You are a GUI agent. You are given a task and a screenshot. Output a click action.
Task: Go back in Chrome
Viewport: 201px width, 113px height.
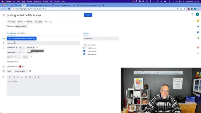coord(2,9)
